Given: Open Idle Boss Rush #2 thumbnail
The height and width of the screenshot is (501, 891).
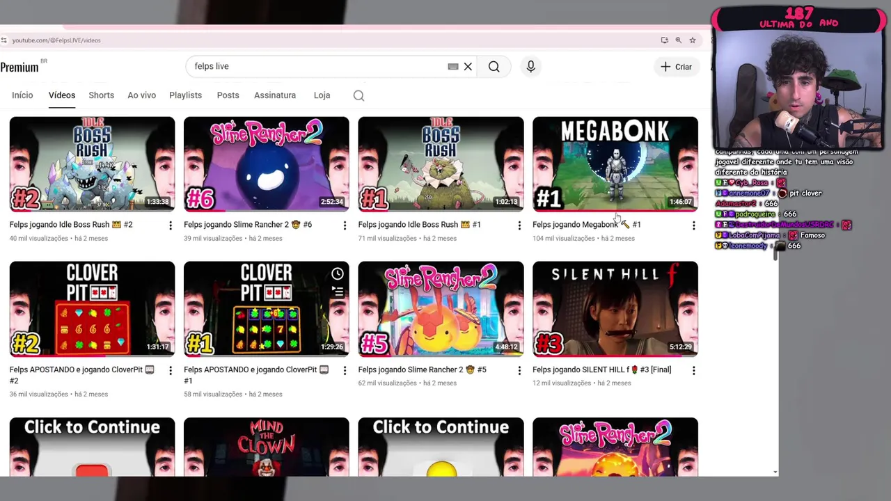Looking at the screenshot, I should (x=92, y=164).
